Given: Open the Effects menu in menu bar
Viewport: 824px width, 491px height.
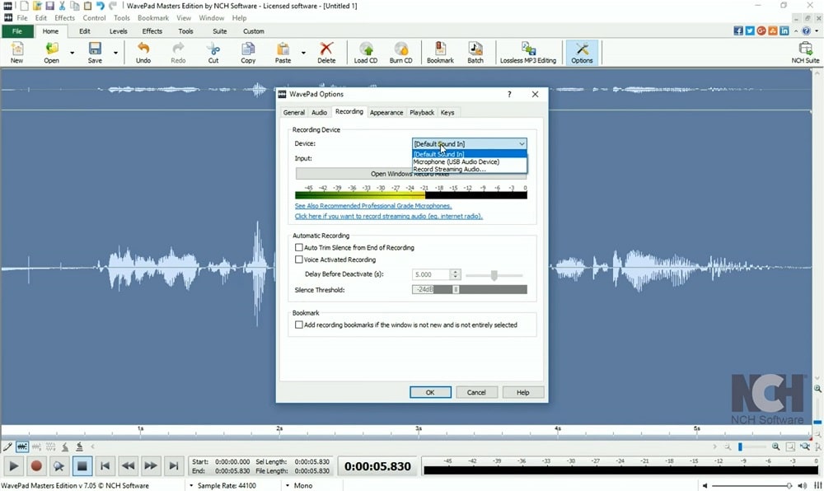Looking at the screenshot, I should (x=64, y=18).
